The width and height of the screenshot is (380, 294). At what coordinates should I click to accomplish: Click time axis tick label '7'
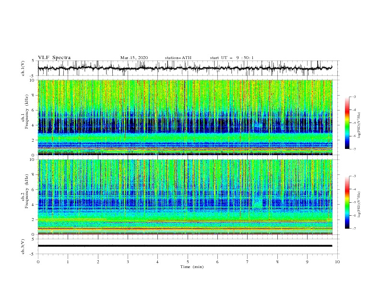248,262
